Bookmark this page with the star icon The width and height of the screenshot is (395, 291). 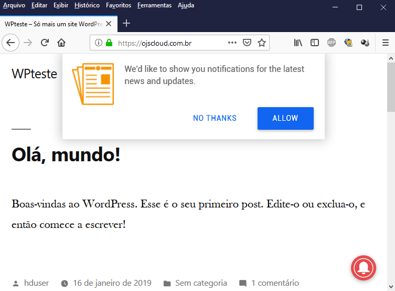click(x=262, y=43)
